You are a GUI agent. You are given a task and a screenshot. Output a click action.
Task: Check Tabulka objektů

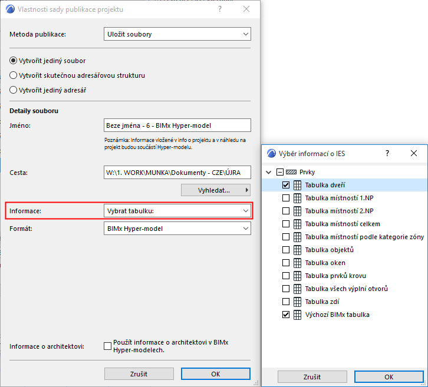(x=286, y=250)
